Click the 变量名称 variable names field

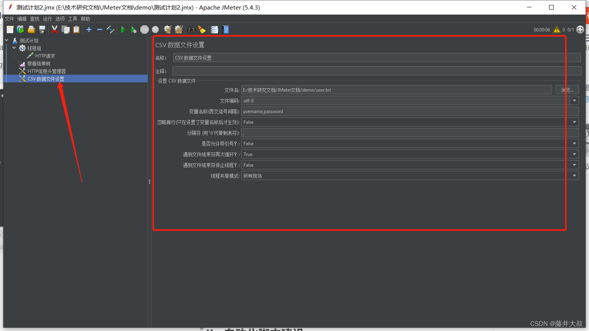tap(410, 111)
